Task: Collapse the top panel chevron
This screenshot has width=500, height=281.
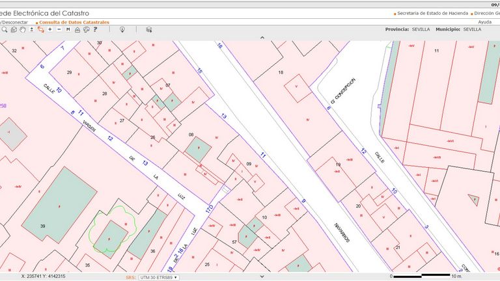Action: (262, 38)
